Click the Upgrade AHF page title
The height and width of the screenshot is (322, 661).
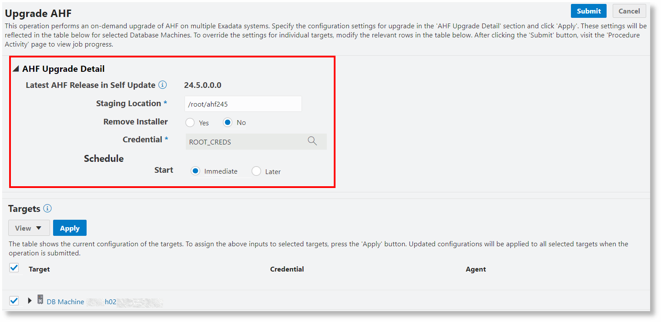point(38,13)
